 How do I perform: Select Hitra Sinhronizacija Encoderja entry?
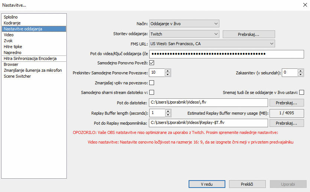[x=34, y=58]
